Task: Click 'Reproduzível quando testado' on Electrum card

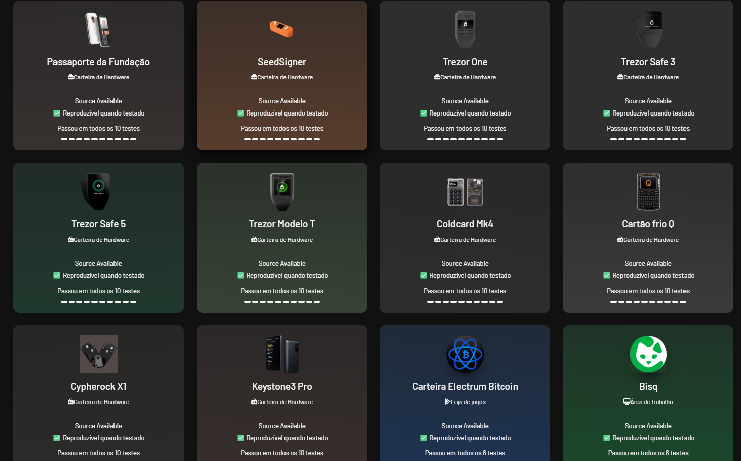Action: point(470,438)
